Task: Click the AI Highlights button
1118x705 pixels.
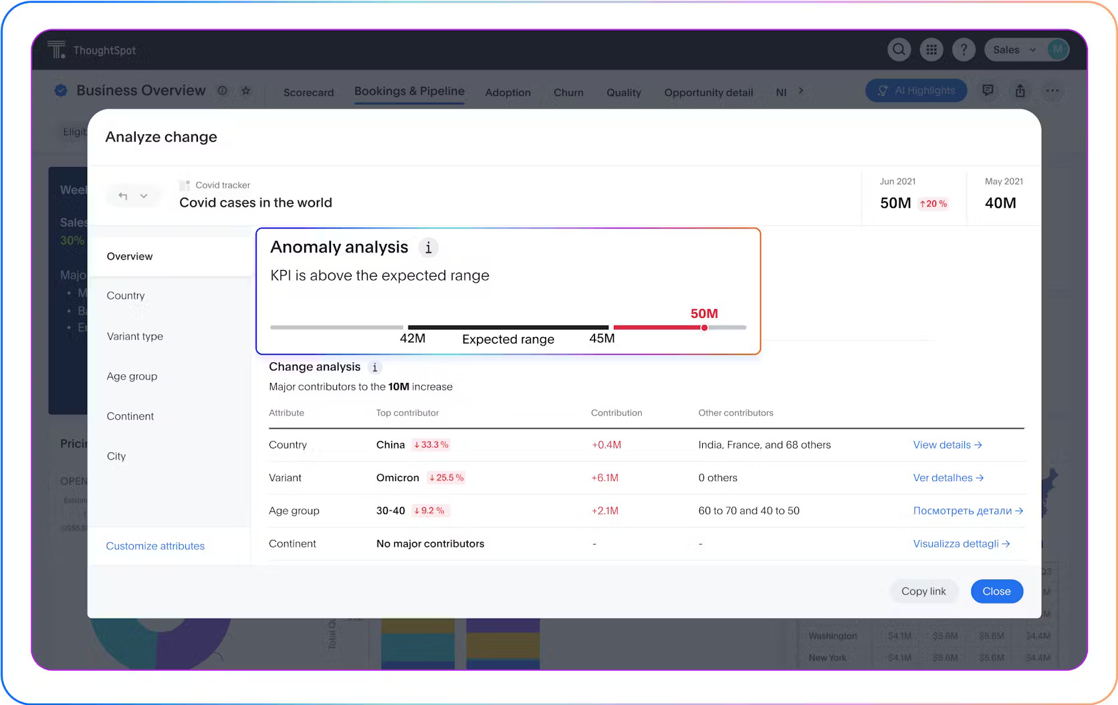Action: pos(916,91)
